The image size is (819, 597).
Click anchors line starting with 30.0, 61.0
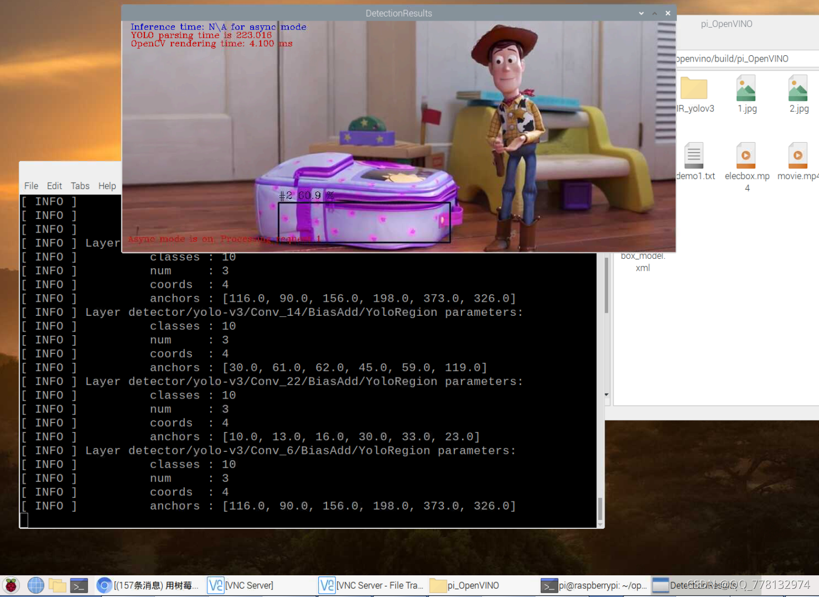pyautogui.click(x=318, y=367)
